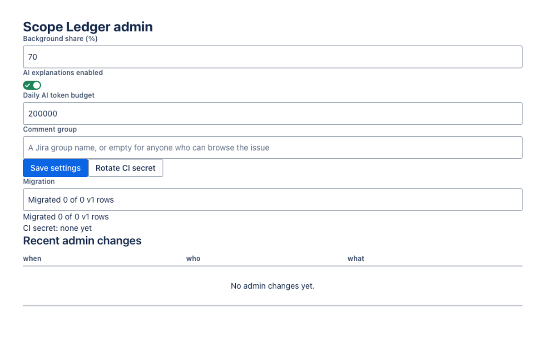The image size is (545, 340).
Task: Click the 'No admin changes yet.' message
Action: tap(272, 286)
